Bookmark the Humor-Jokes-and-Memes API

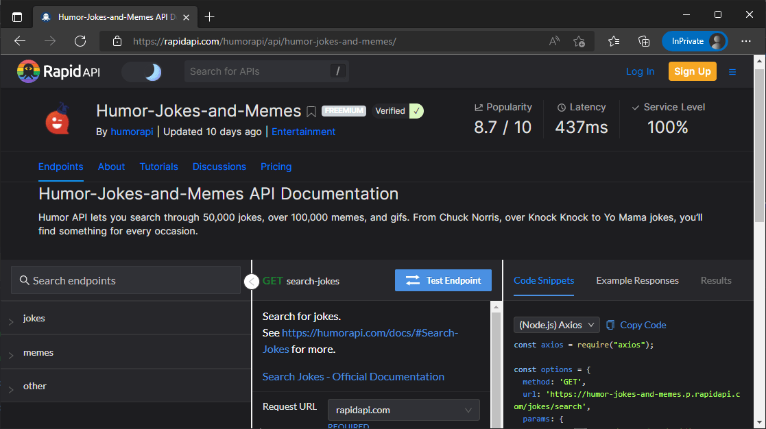point(311,112)
